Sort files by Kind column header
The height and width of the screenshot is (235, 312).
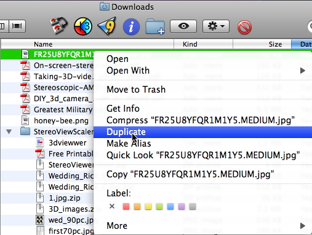tap(203, 44)
